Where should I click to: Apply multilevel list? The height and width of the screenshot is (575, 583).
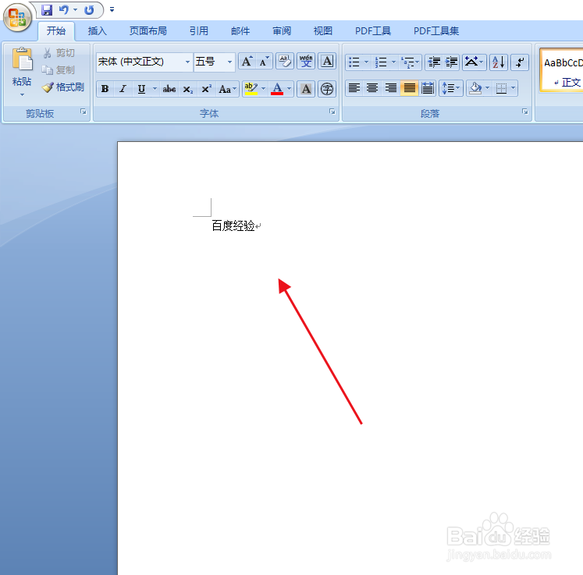point(408,62)
